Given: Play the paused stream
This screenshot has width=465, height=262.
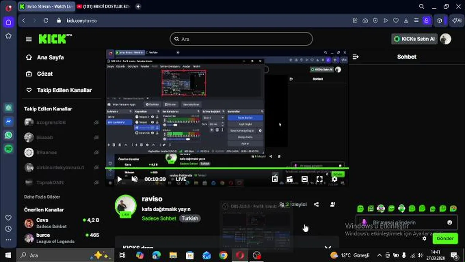Looking at the screenshot, I should pyautogui.click(x=120, y=179).
